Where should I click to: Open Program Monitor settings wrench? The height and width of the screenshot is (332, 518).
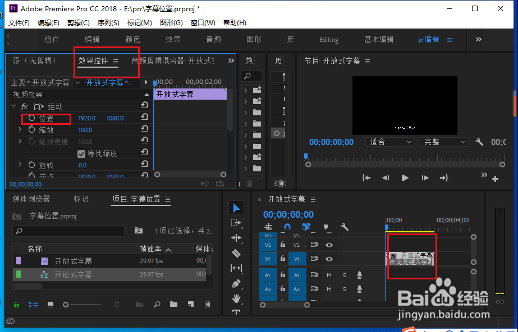[x=479, y=142]
